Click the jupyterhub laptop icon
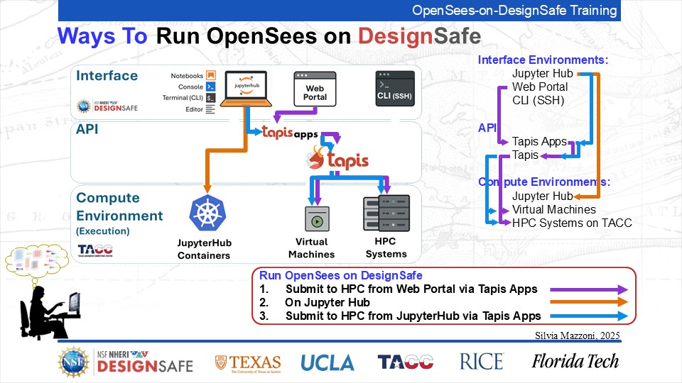 [244, 90]
